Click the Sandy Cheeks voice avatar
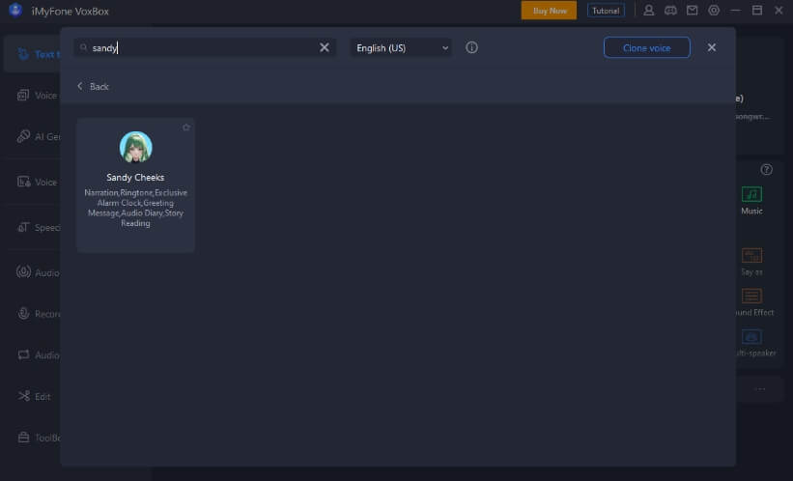The height and width of the screenshot is (481, 793). (135, 147)
